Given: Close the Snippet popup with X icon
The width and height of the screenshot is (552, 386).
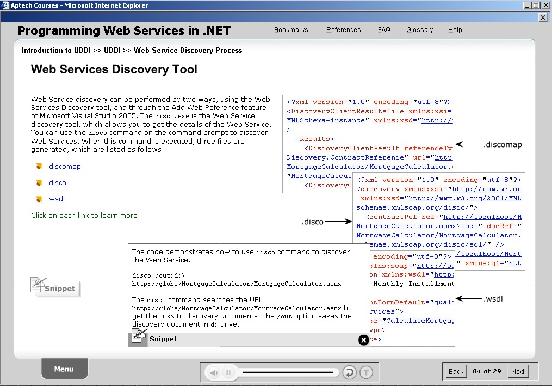Looking at the screenshot, I should tap(363, 340).
